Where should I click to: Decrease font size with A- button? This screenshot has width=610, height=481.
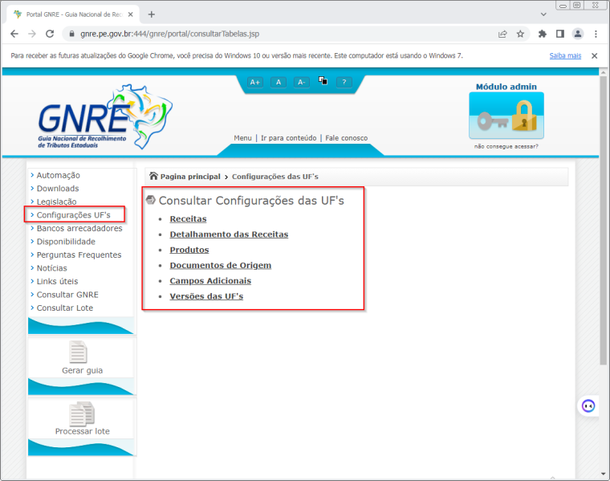click(x=302, y=82)
